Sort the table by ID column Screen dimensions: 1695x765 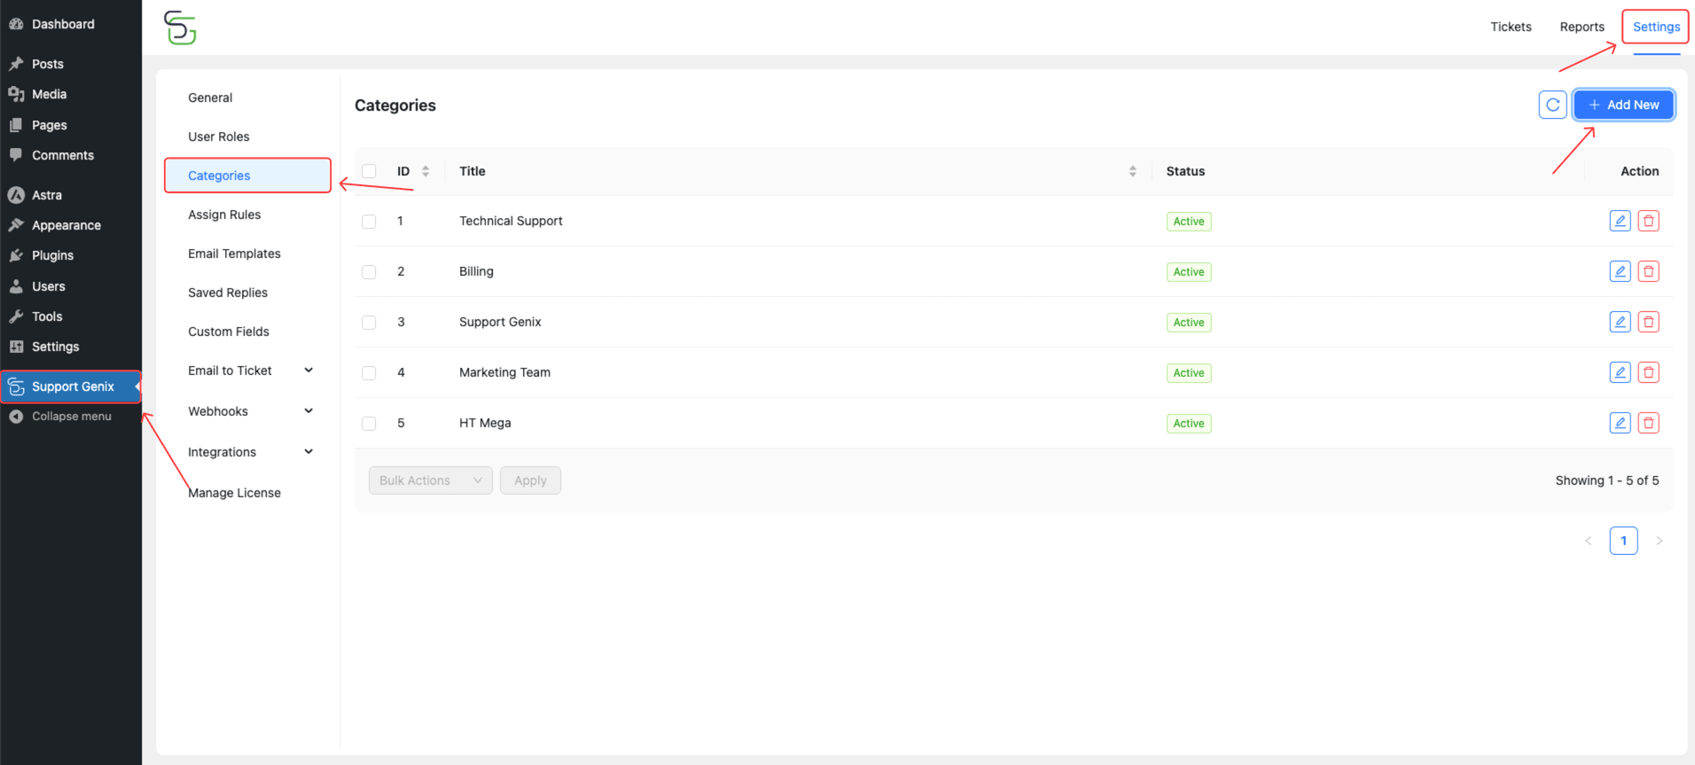(x=426, y=171)
